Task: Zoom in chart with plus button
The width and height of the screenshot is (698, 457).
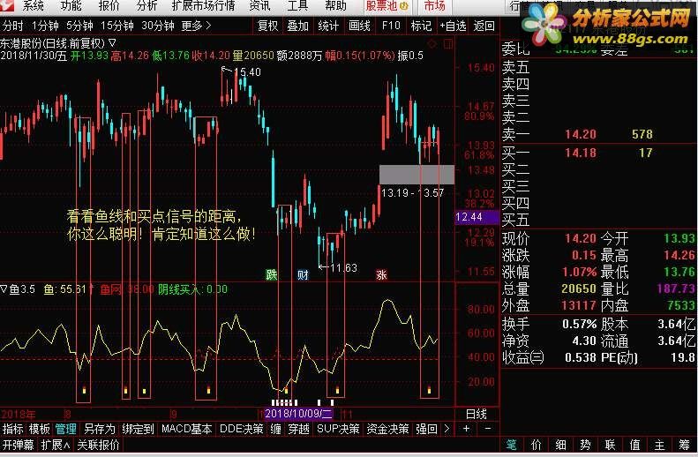Action: tap(466, 429)
